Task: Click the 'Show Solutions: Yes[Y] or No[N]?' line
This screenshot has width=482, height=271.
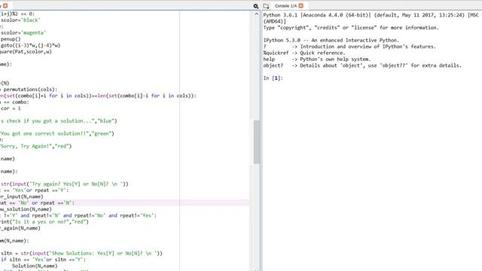Action: click(x=81, y=253)
